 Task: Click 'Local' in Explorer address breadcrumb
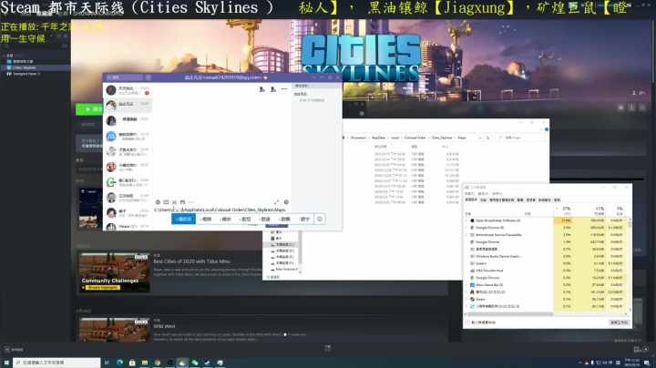[x=395, y=138]
